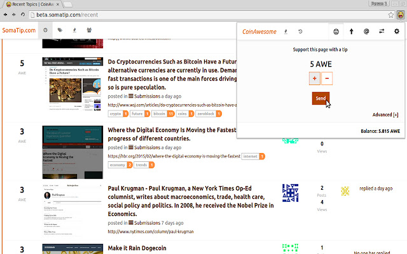The height and width of the screenshot is (254, 407).
Task: Open the Dogecoin topic thumbnail
Action: tap(72, 249)
